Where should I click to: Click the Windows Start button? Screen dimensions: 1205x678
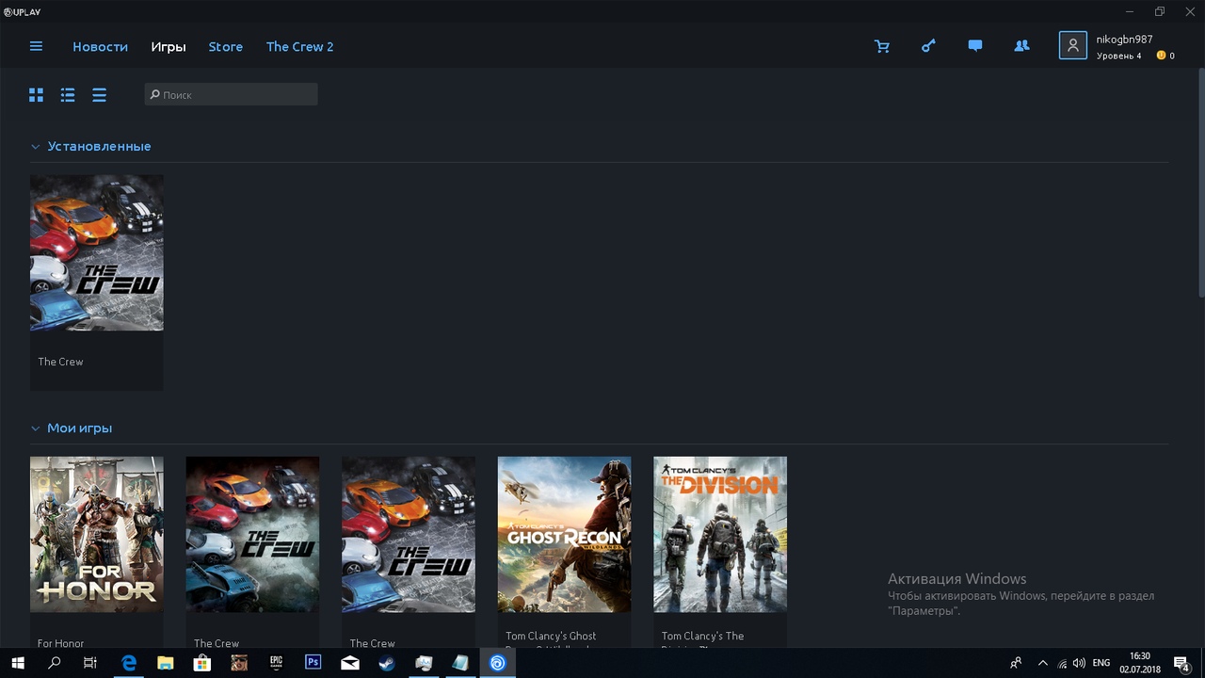click(18, 663)
